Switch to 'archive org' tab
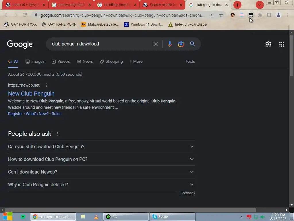This screenshot has height=221, width=294. (x=71, y=5)
